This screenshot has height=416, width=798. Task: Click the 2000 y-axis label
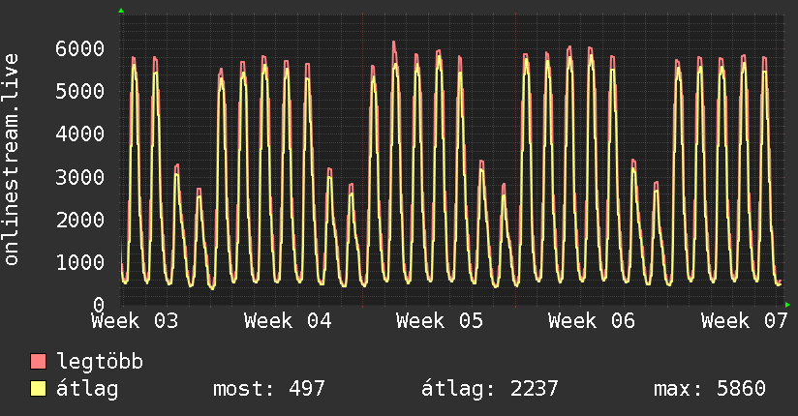(80, 220)
